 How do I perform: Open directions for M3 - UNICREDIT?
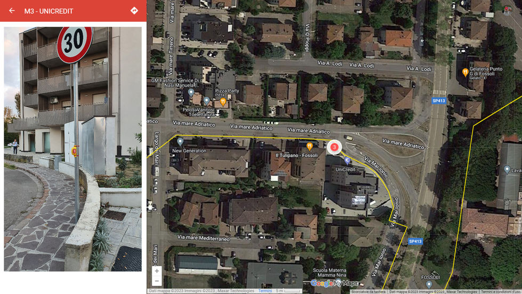(134, 11)
